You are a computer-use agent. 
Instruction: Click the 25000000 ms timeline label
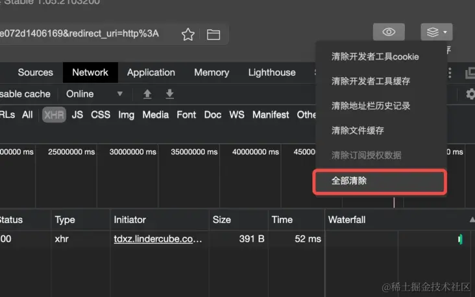tap(71, 152)
